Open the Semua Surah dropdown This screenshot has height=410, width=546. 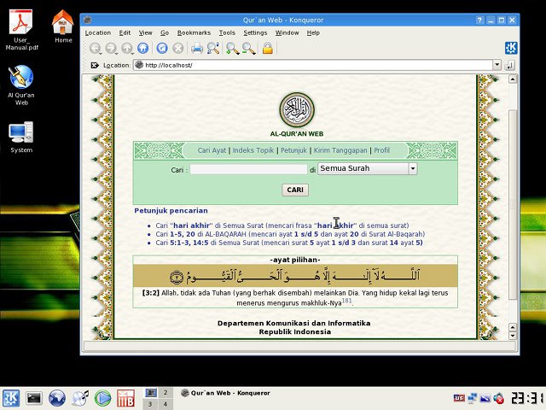(x=368, y=169)
